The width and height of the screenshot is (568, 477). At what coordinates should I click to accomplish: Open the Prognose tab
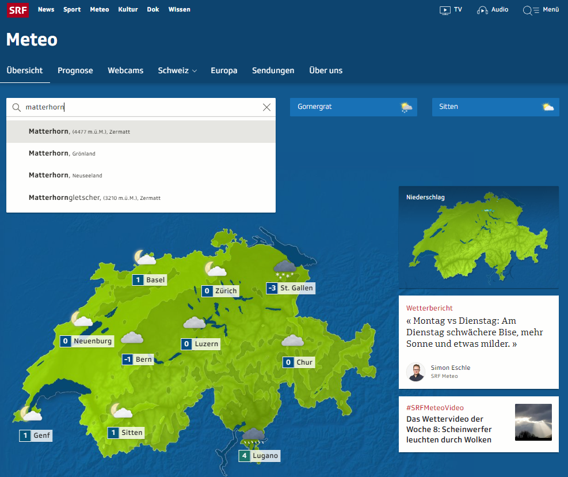tap(75, 70)
